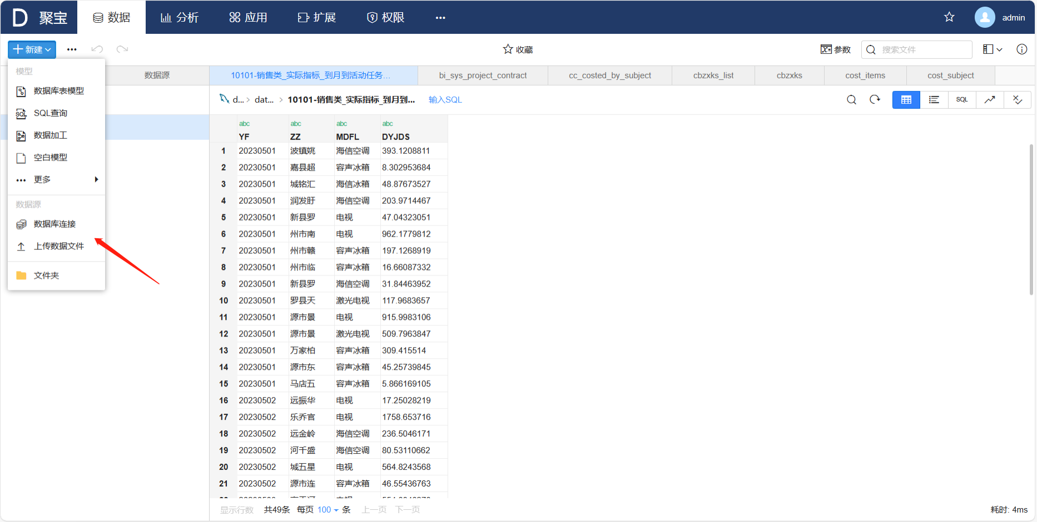
Task: Click YF column abc type icon
Action: point(244,124)
